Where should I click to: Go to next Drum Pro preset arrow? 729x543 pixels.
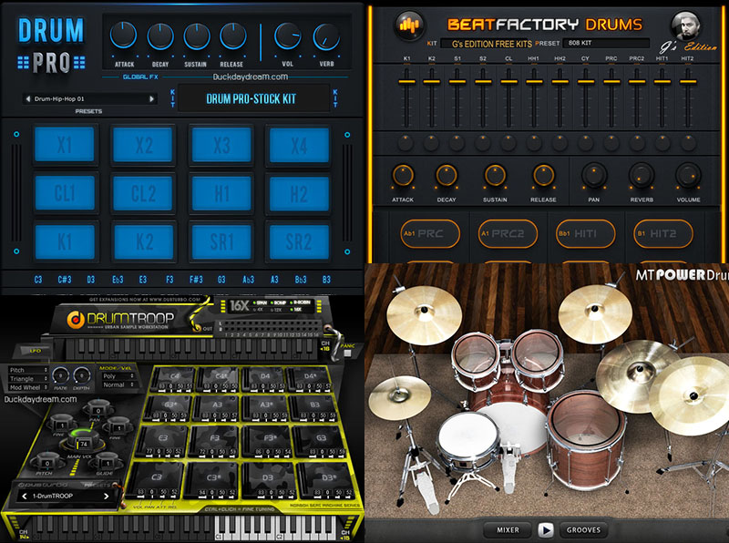pos(151,99)
